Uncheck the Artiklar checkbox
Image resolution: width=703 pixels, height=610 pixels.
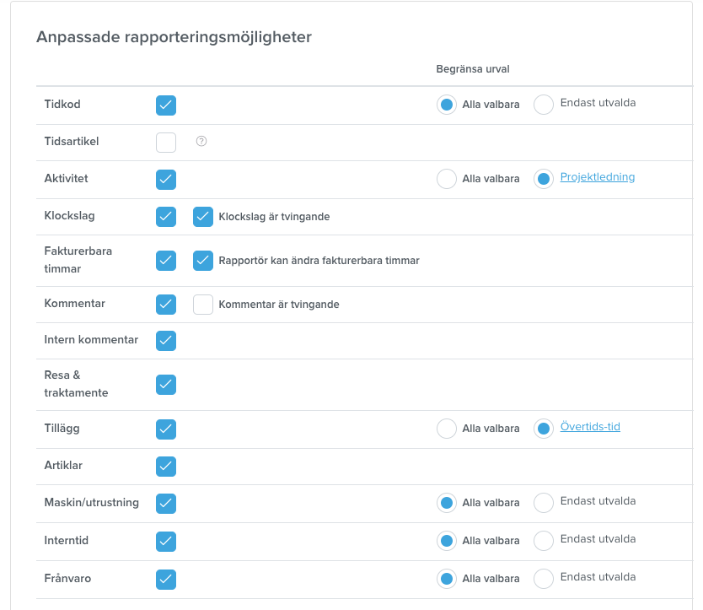point(166,467)
